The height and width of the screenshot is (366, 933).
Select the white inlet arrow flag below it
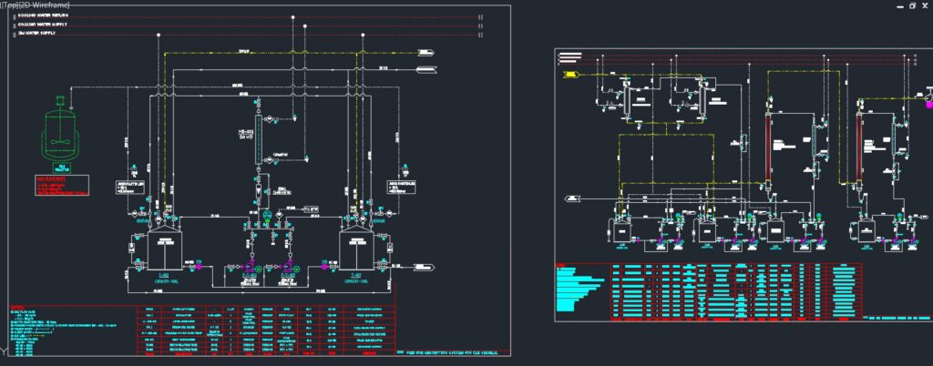tap(426, 69)
